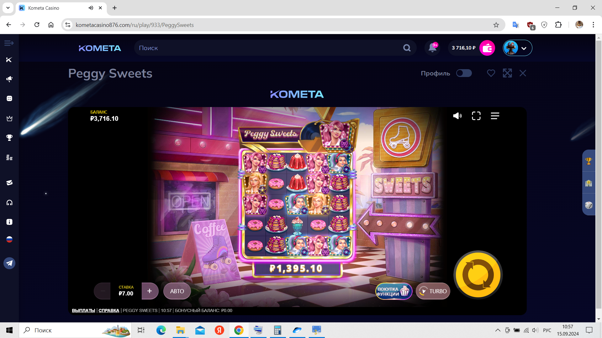Open the game hamburger menu

point(495,116)
